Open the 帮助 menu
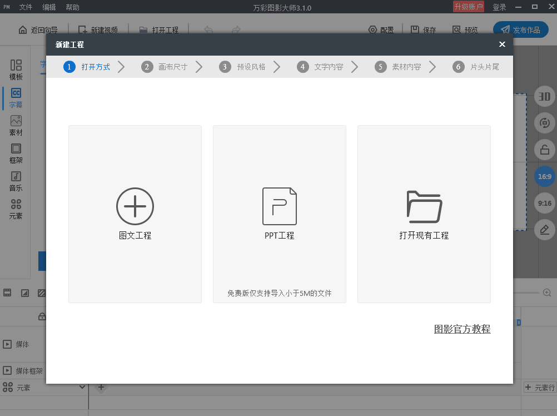 (x=72, y=7)
